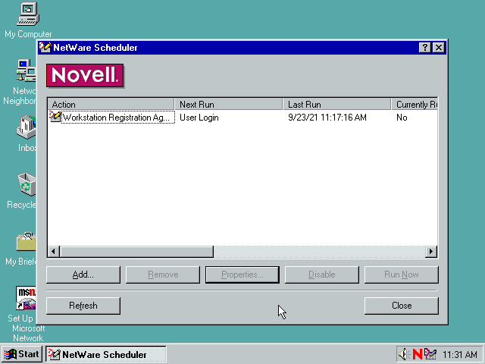485x364 pixels.
Task: Click the 'No' currently running cell
Action: tap(402, 118)
